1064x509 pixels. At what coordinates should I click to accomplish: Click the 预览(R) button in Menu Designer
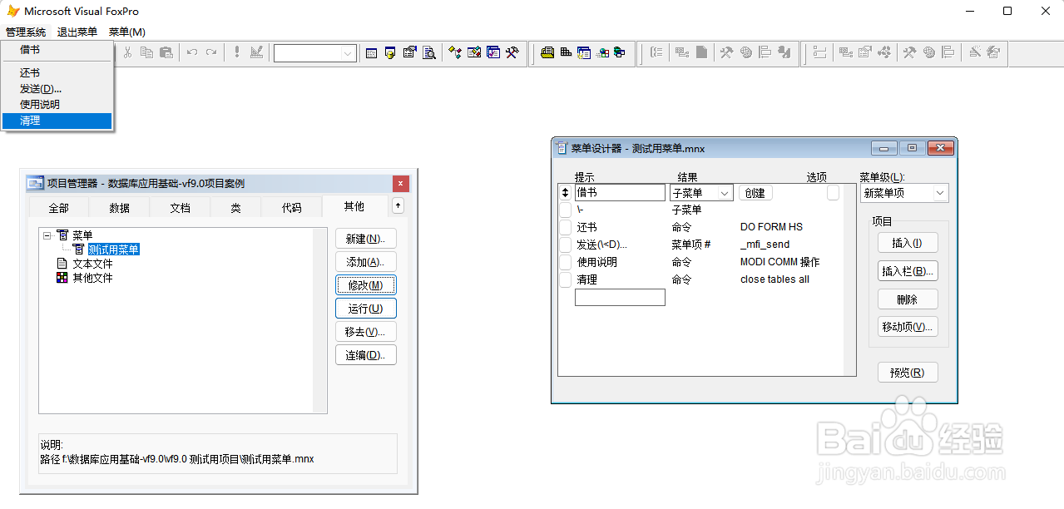908,373
